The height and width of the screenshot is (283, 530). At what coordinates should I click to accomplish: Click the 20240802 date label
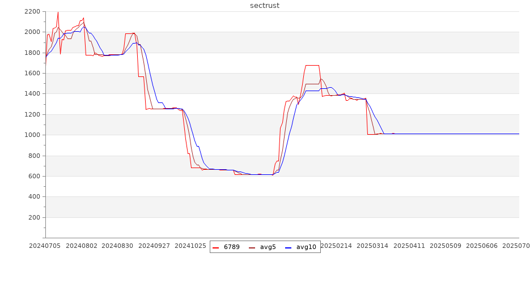82,246
